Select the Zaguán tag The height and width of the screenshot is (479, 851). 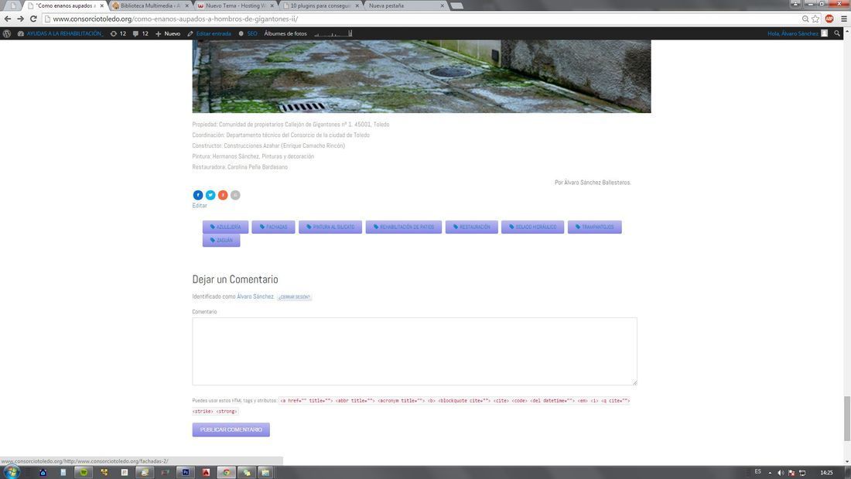click(221, 240)
